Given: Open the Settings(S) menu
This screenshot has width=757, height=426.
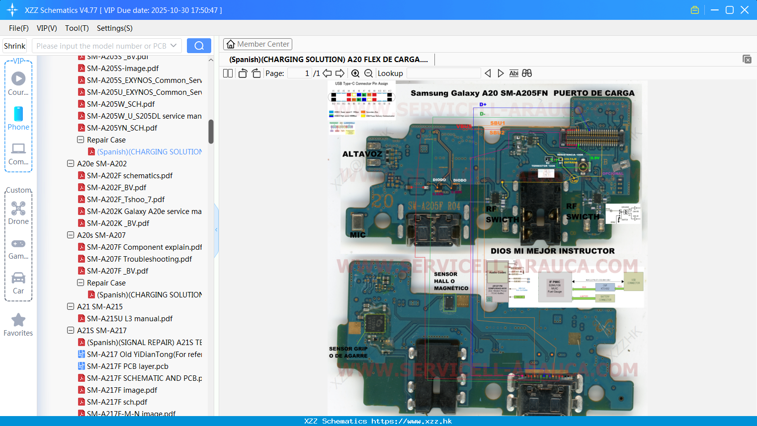Looking at the screenshot, I should (115, 28).
